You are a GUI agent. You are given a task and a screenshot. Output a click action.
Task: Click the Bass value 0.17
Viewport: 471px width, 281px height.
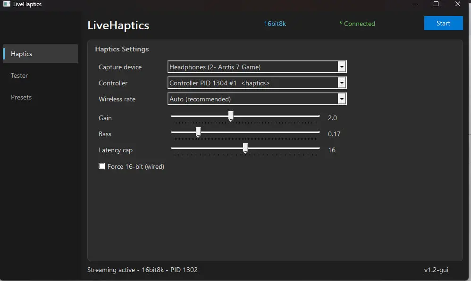coord(334,134)
